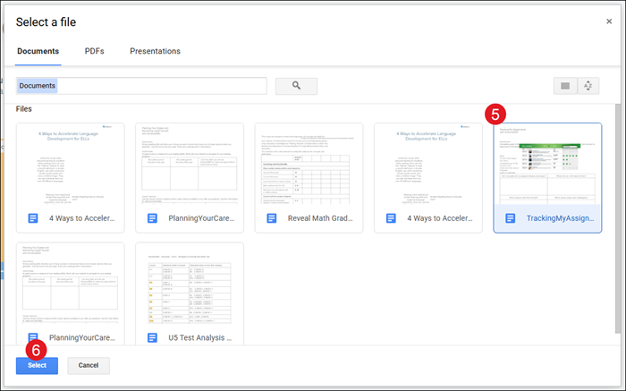
Task: Click the Docs icon beside Reveal Math Grad
Action: click(271, 217)
